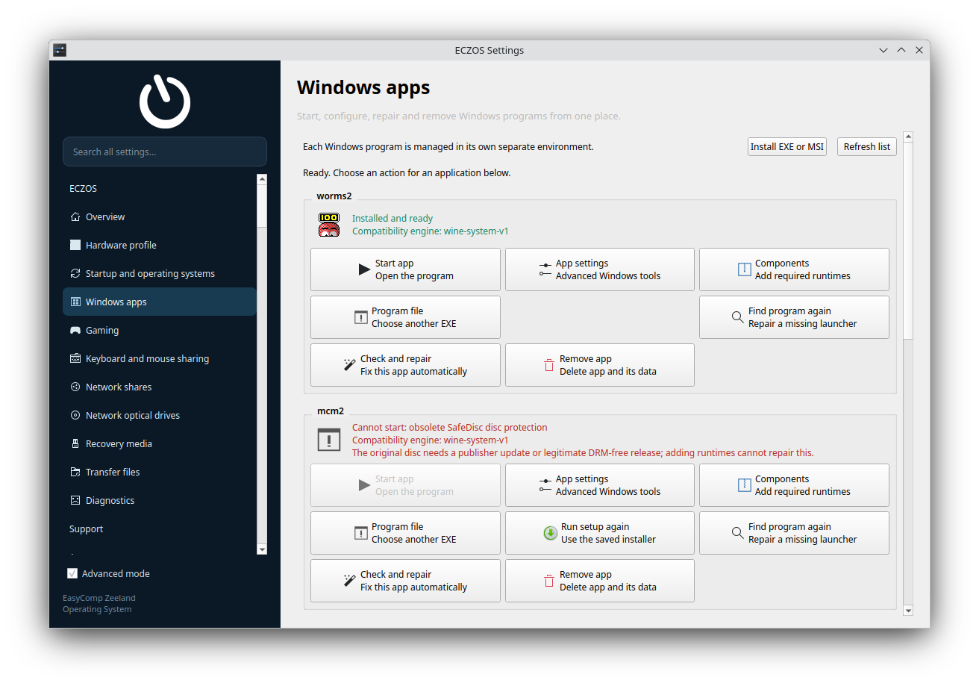Open Components for mcm2

click(x=794, y=485)
